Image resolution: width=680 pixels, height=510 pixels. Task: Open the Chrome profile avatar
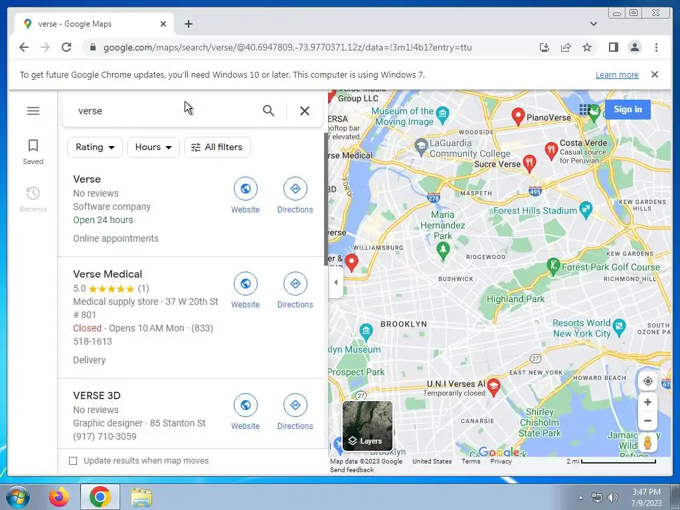coord(634,47)
